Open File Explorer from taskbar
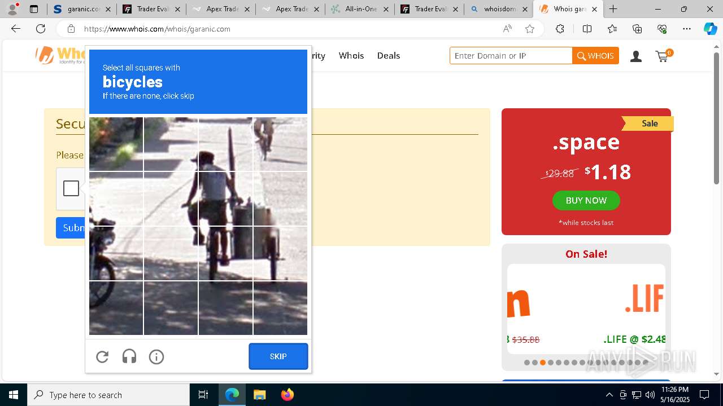 point(259,395)
